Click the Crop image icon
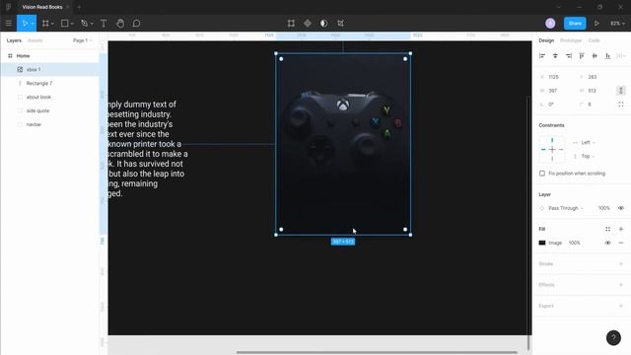The height and width of the screenshot is (355, 631). coord(340,24)
